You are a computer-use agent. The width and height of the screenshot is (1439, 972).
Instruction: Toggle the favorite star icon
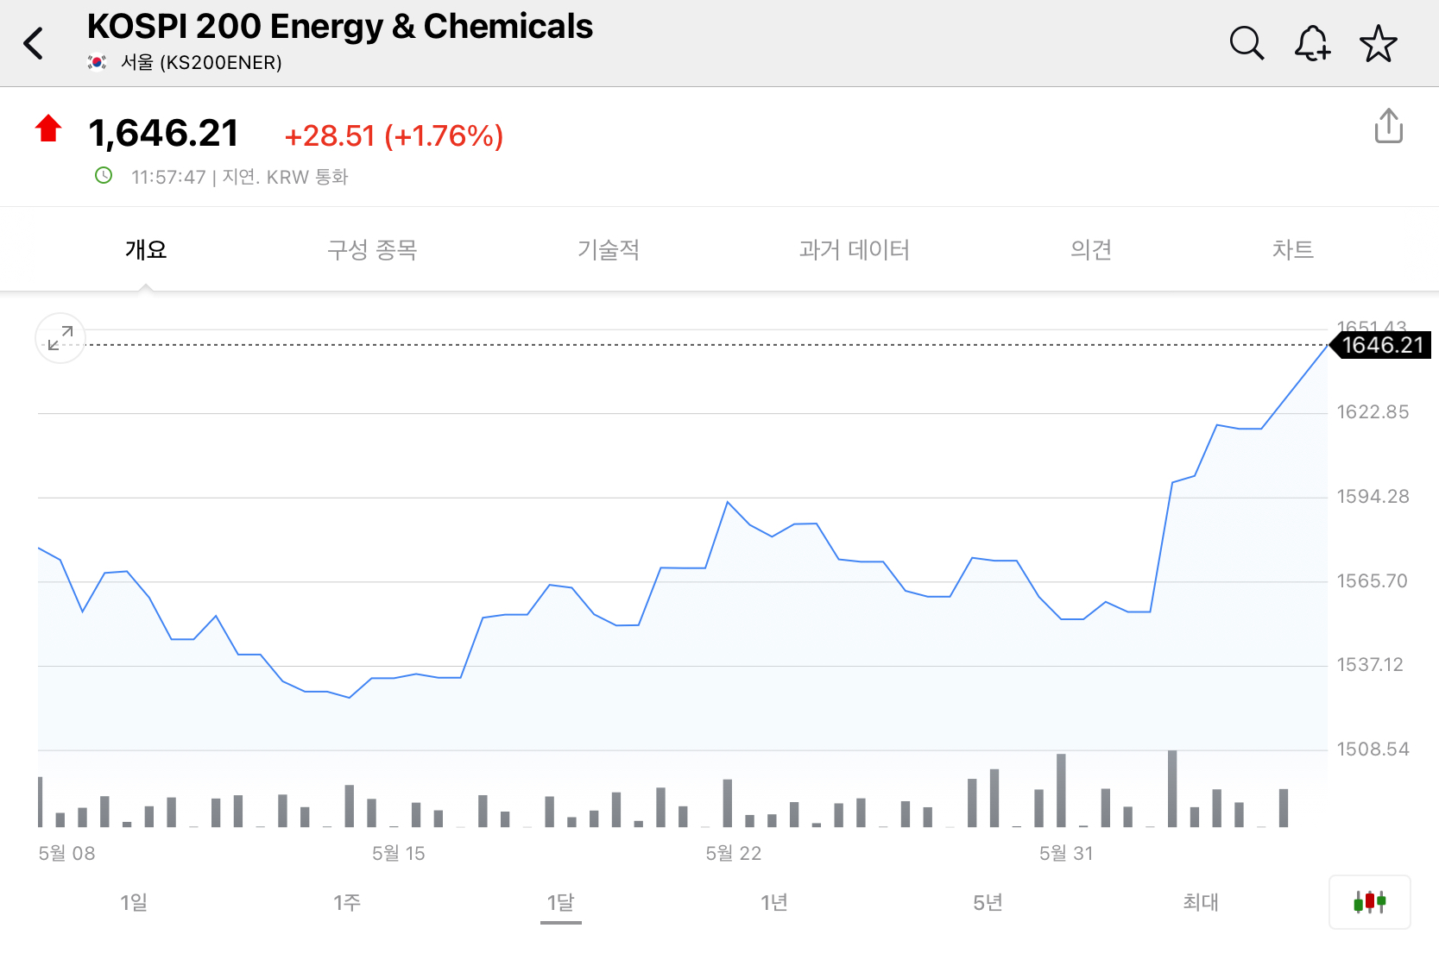pos(1378,43)
